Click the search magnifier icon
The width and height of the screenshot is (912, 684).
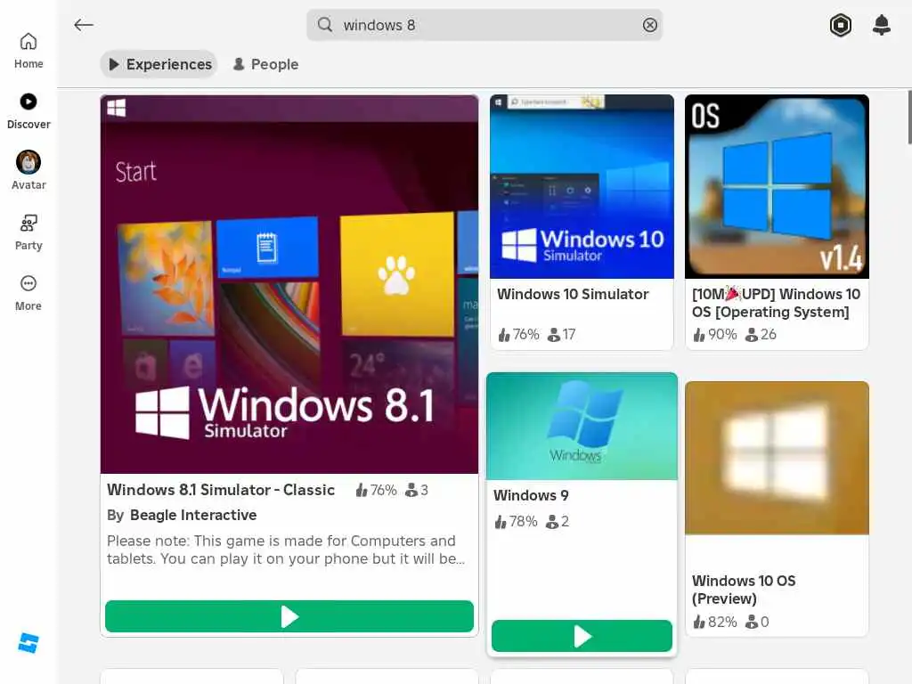325,25
